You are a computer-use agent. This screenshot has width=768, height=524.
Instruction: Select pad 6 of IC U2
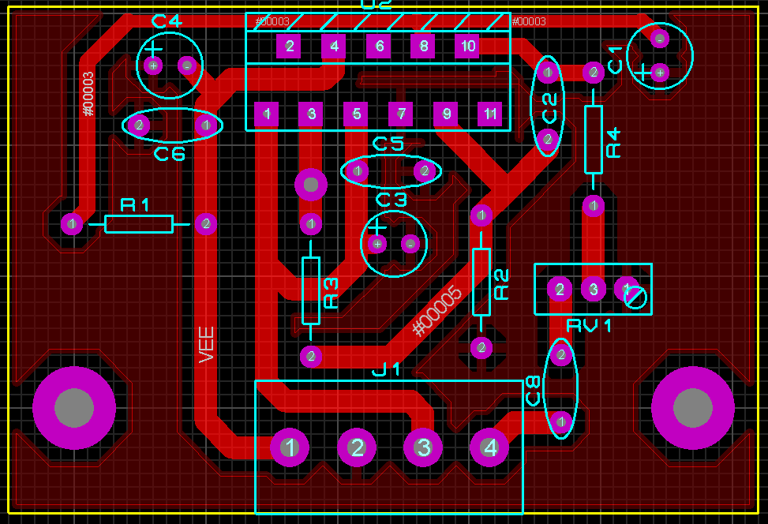click(x=379, y=46)
